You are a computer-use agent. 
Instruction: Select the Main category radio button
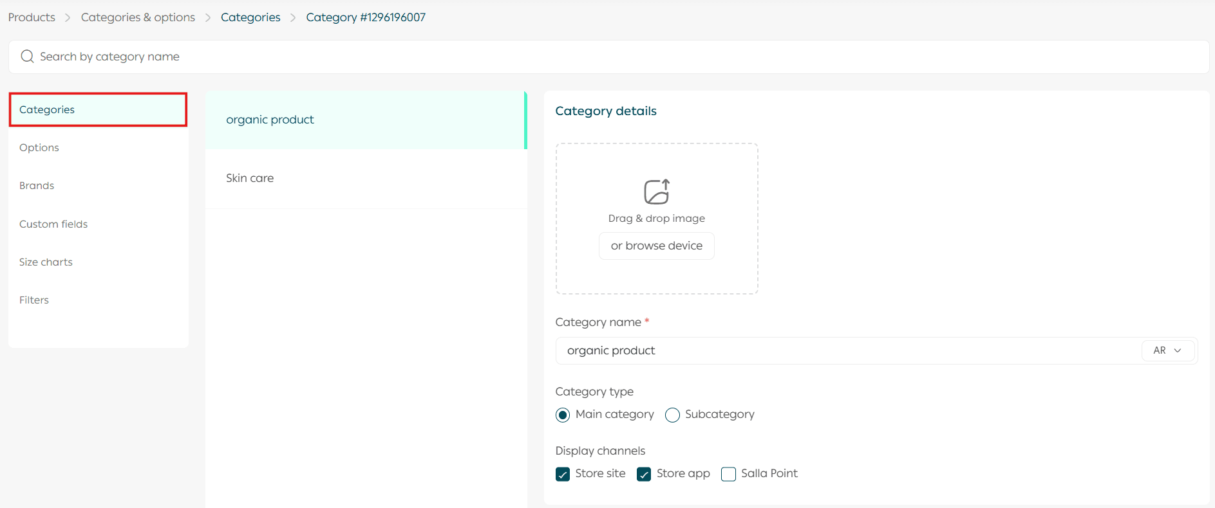tap(563, 415)
